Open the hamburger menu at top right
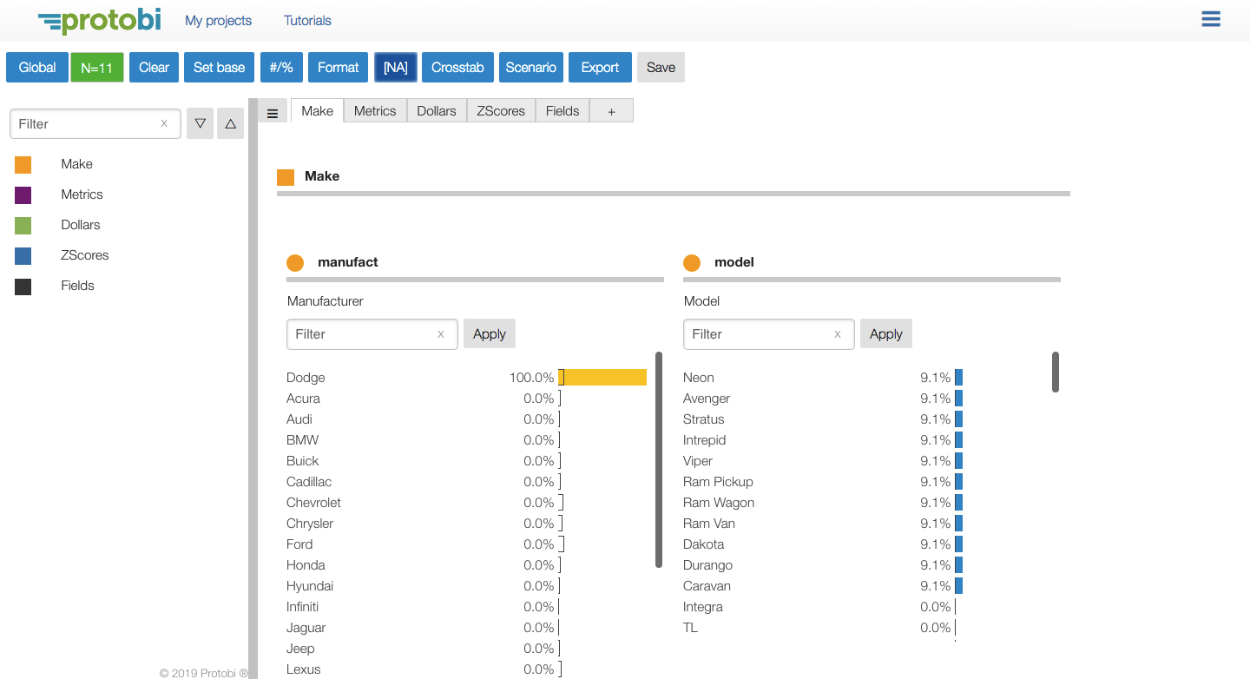This screenshot has height=679, width=1250. 1210,18
